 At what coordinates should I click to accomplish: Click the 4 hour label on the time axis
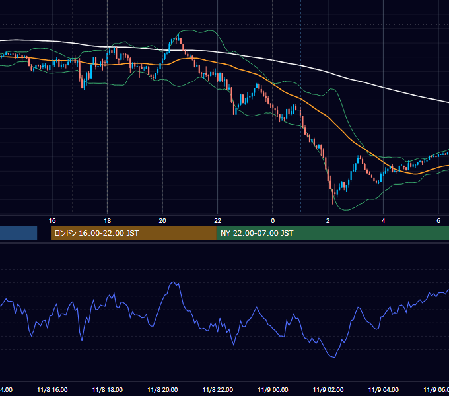383,221
